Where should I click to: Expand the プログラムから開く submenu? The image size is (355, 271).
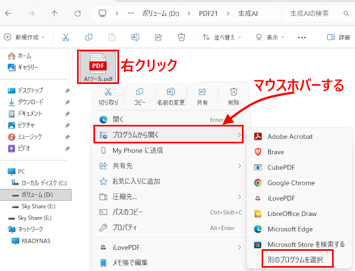tap(169, 135)
